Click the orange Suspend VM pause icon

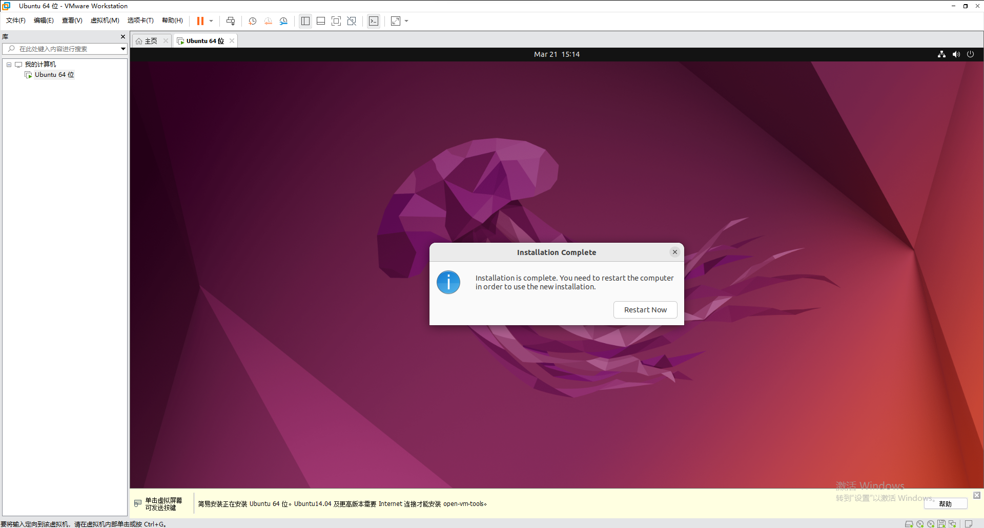(200, 21)
